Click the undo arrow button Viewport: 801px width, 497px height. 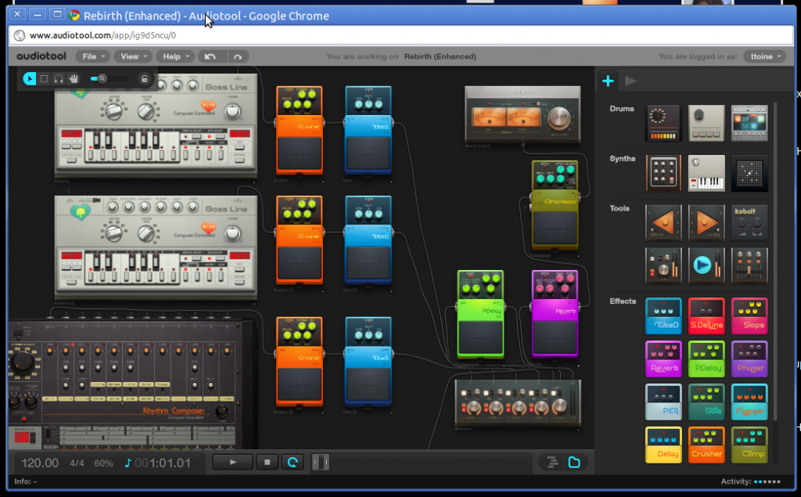pos(210,56)
